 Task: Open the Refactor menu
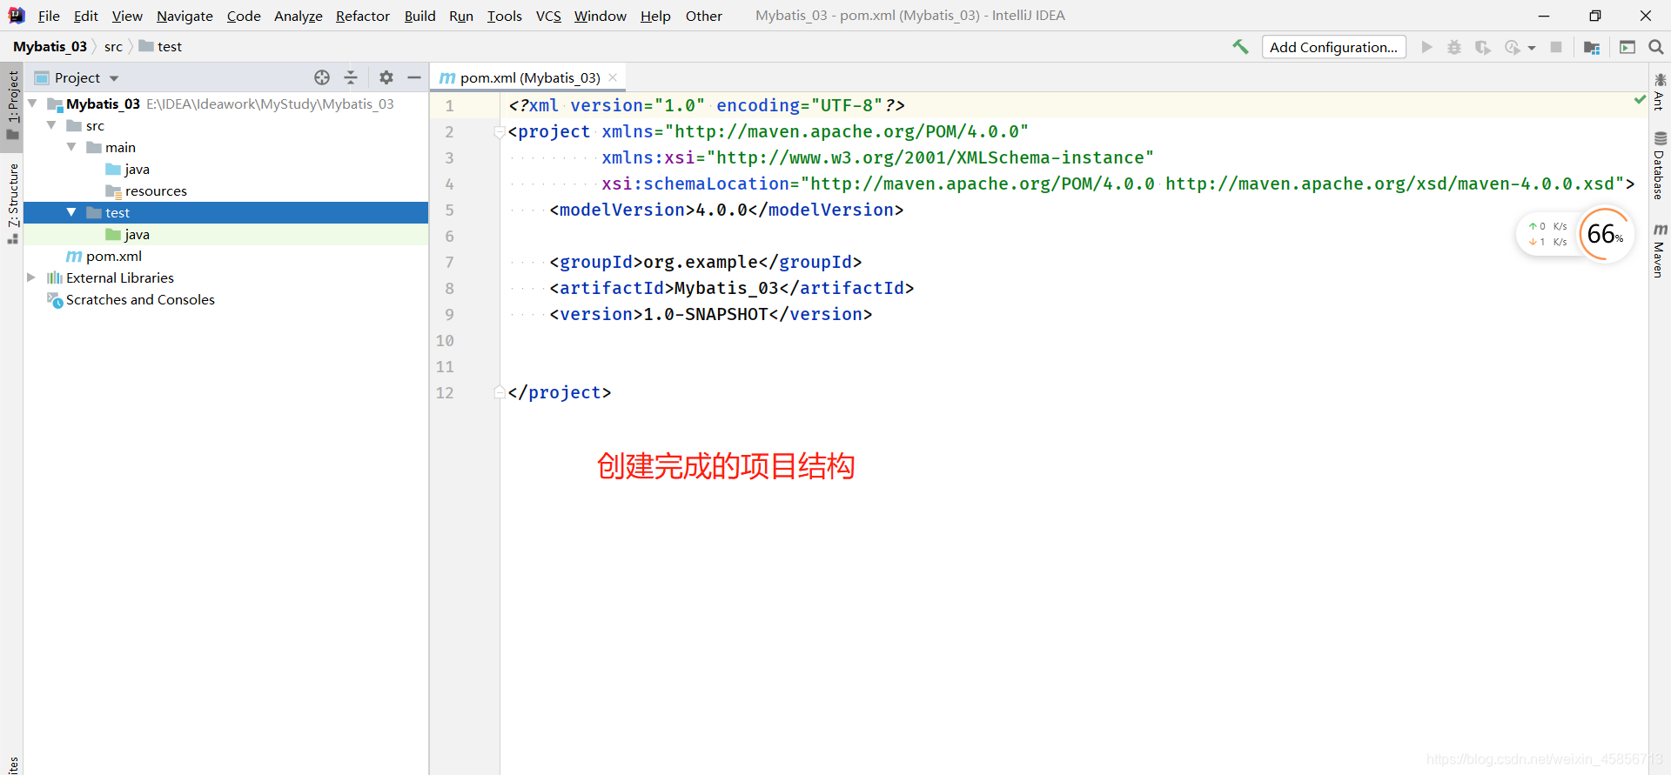[x=363, y=16]
